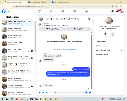Open Shelby - 1 bed 1 bath chat
The image size is (127, 101).
coord(17,86)
